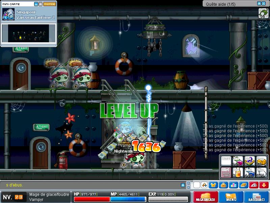Expand the chat window with plus button
270x203 pixels.
point(183,185)
